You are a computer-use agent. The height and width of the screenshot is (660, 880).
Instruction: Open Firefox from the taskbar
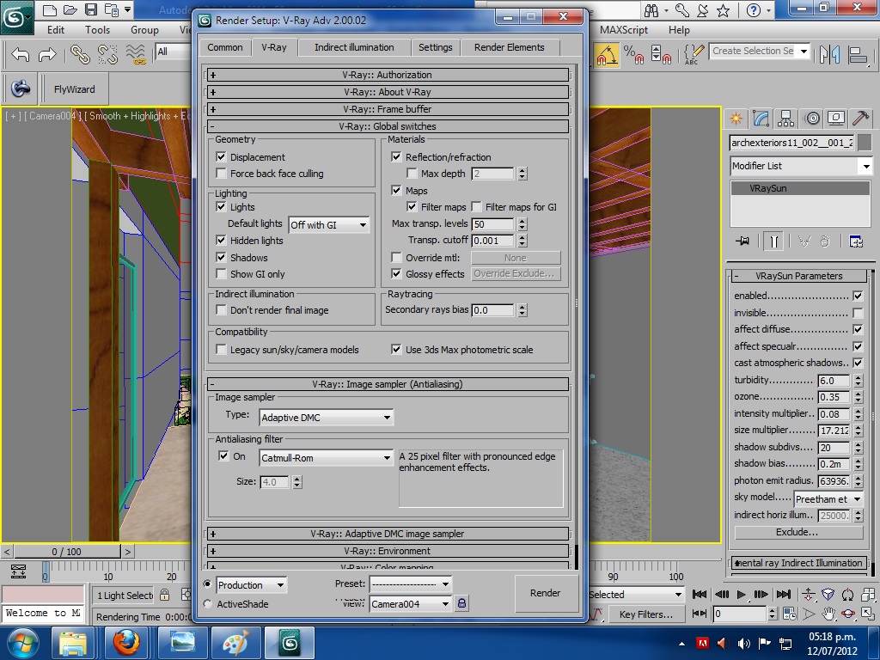click(126, 643)
